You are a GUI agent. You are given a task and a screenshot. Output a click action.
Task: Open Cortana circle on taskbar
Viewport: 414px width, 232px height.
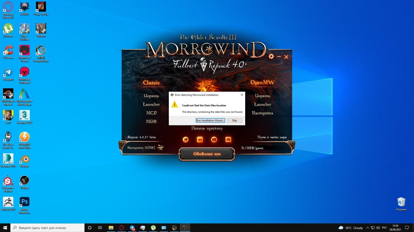[90, 227]
